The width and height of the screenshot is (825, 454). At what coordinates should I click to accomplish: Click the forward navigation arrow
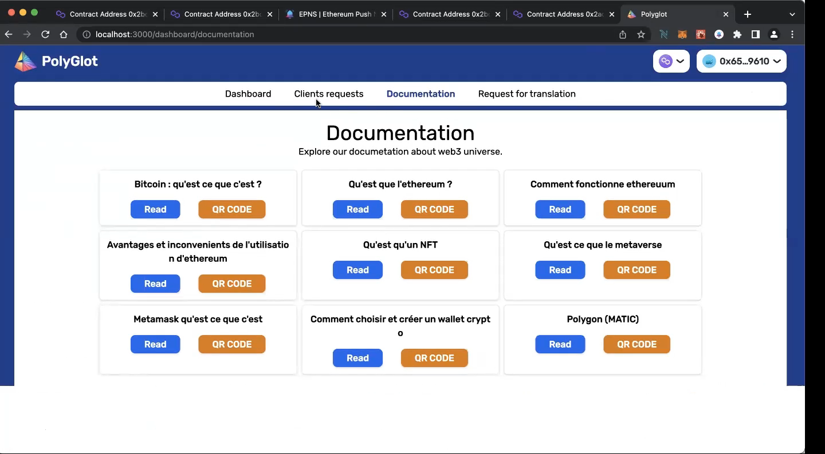[27, 34]
